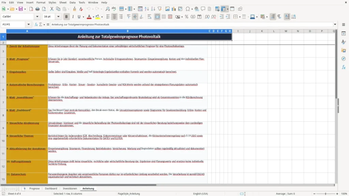This screenshot has width=349, height=196.
Task: Open the Select Function sigma dropdown
Action: [x=44, y=24]
